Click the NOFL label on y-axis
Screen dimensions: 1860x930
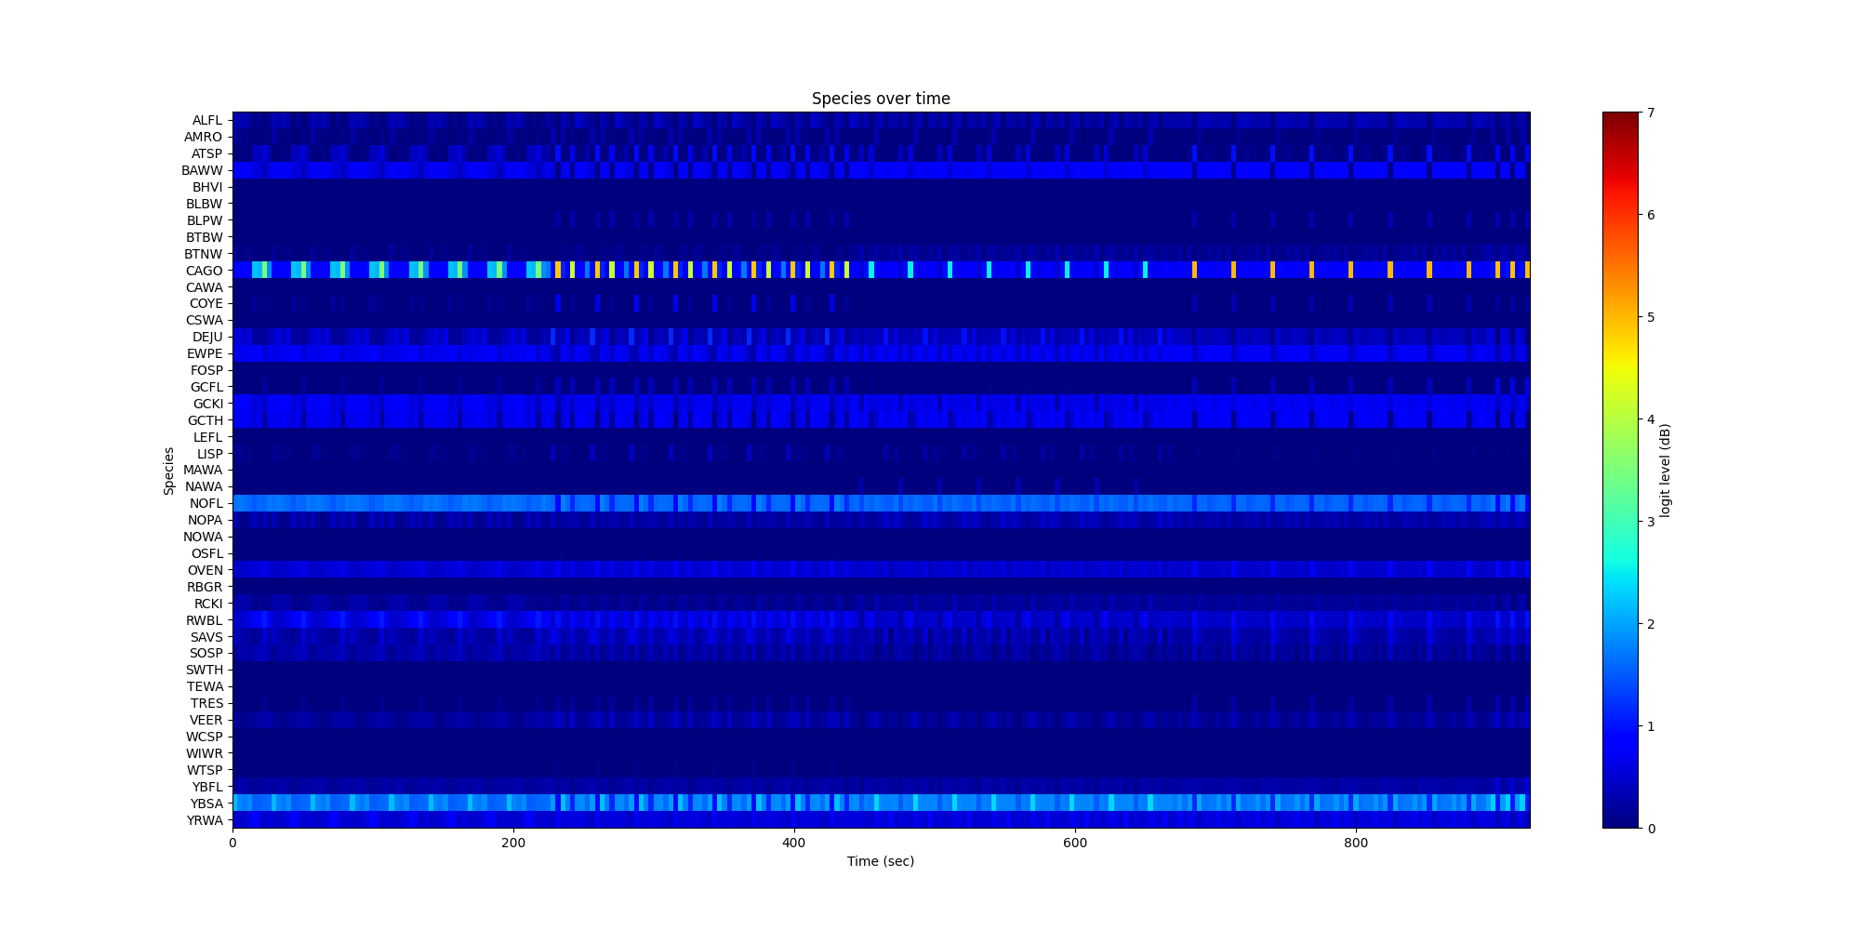(206, 504)
